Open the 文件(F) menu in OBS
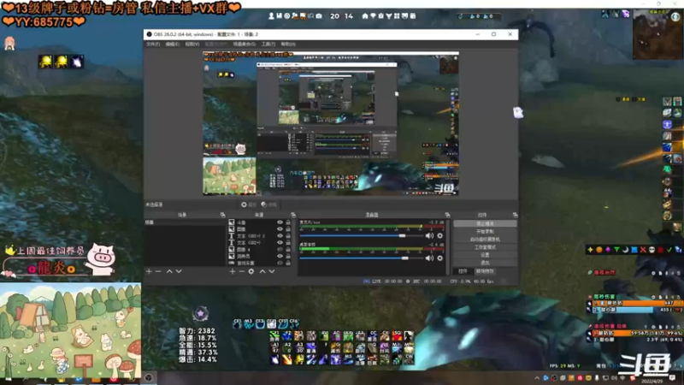Viewport: 684px width, 385px height. click(x=153, y=44)
